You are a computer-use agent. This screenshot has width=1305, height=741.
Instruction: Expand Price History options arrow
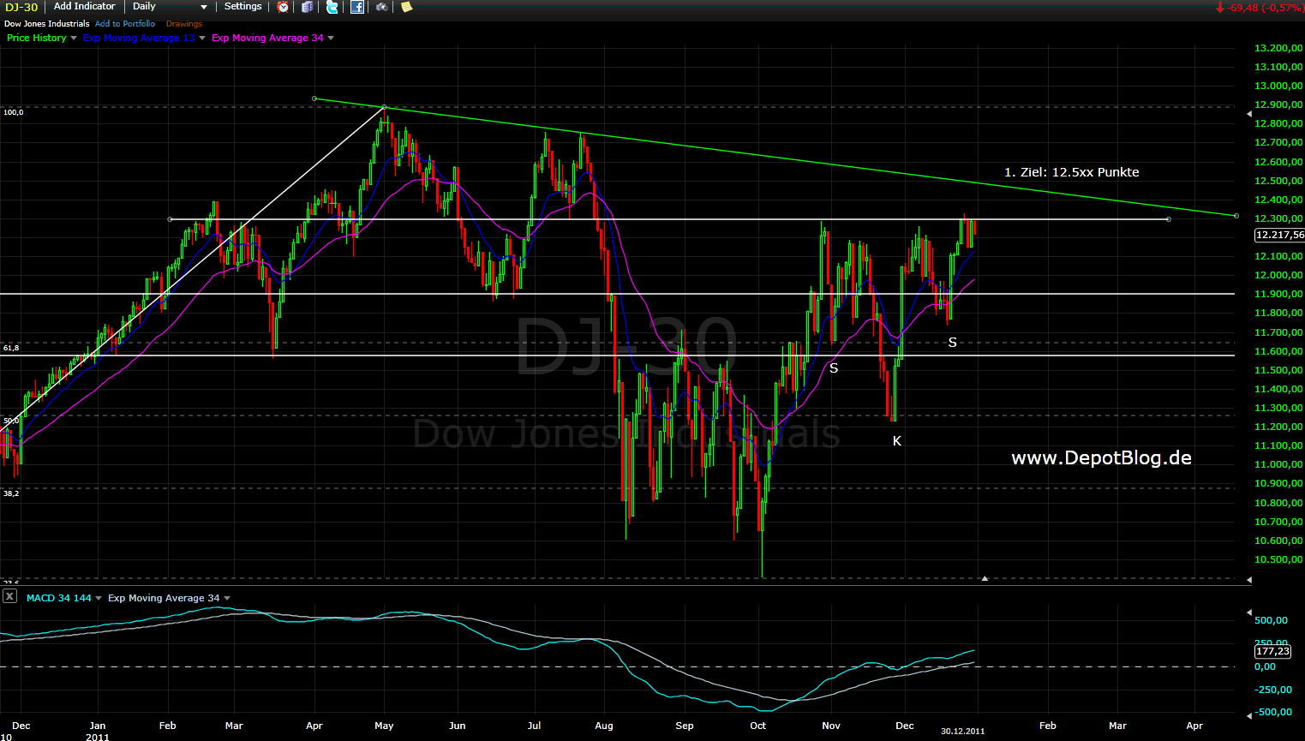point(74,39)
